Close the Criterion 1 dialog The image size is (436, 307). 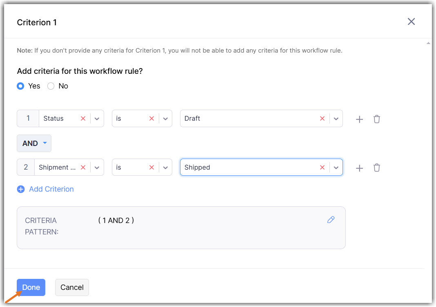coord(411,22)
